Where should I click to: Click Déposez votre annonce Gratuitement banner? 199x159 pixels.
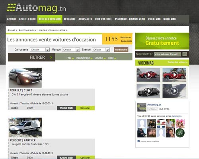[x=162, y=41]
